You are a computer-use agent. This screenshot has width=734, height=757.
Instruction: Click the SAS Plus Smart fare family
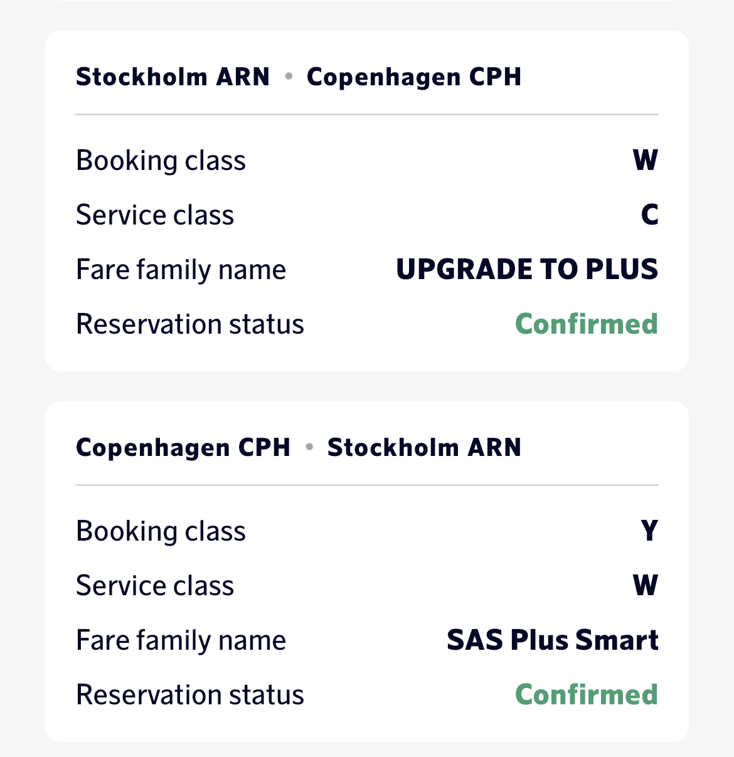click(x=552, y=640)
